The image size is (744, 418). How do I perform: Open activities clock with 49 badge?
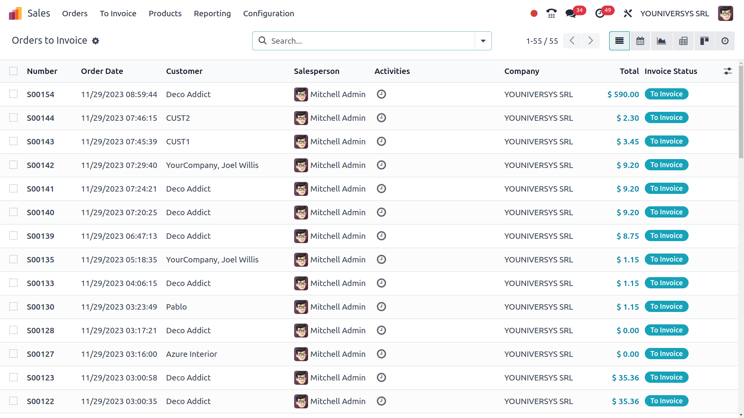pos(600,14)
